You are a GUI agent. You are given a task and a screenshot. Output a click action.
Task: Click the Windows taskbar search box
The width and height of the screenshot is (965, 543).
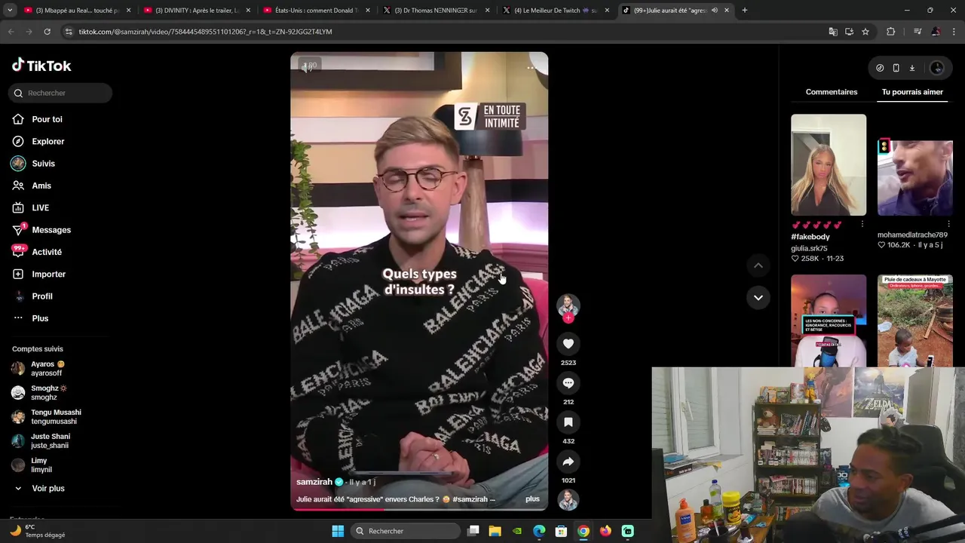click(x=406, y=531)
